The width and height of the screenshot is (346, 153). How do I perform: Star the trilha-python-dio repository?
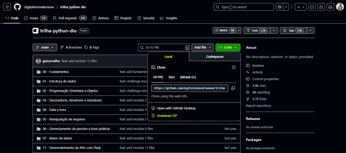point(293,31)
